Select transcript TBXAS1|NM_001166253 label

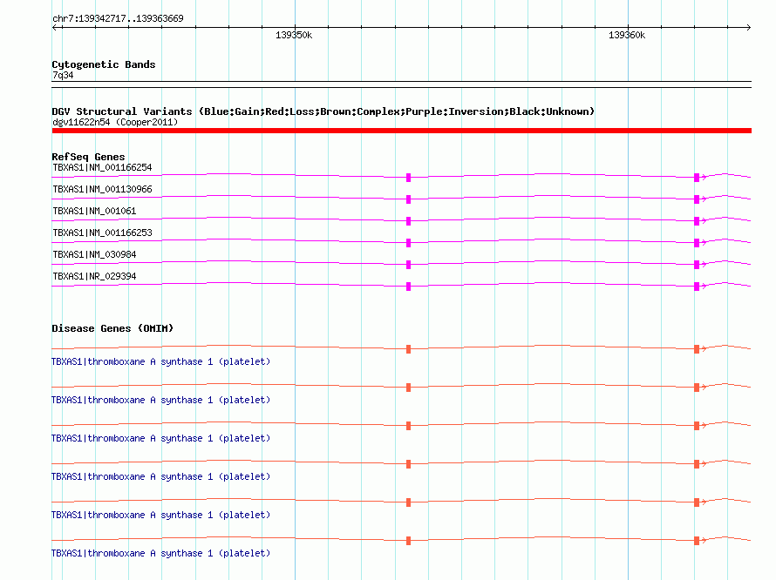pos(102,233)
